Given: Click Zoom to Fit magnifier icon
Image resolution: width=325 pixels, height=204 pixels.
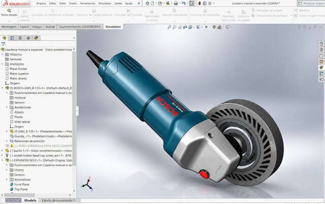Looking at the screenshot, I should (169, 27).
